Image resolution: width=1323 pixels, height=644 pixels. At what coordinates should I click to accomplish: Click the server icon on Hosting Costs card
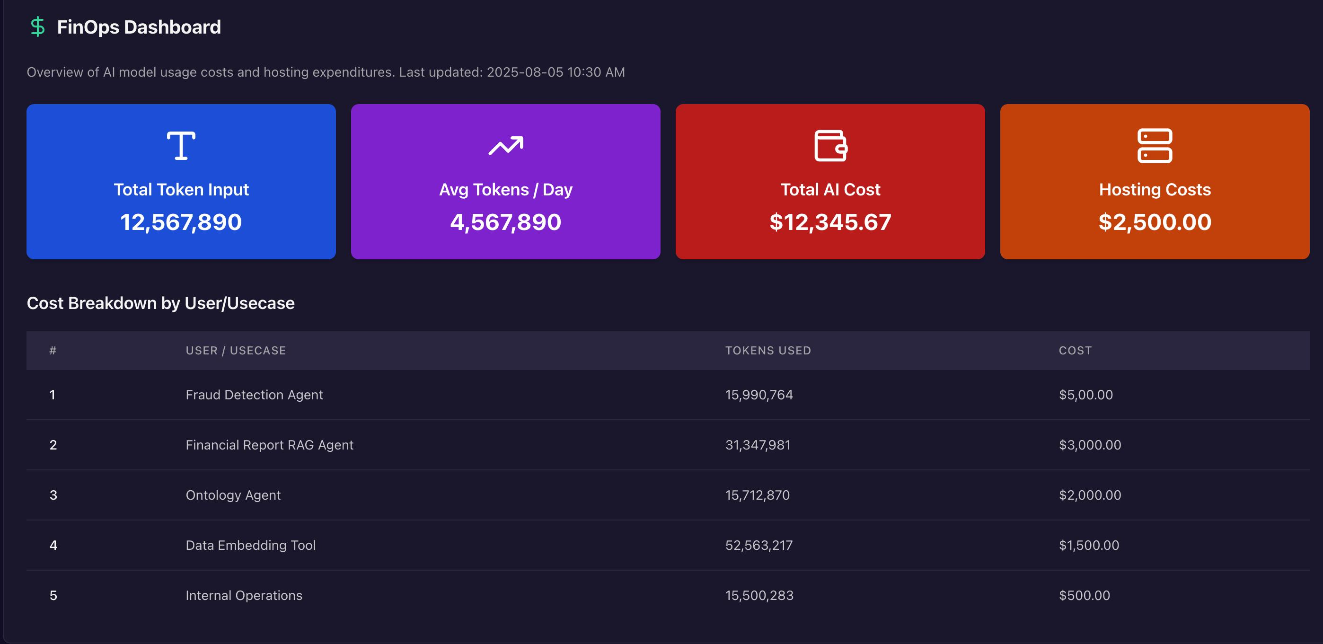[1155, 146]
